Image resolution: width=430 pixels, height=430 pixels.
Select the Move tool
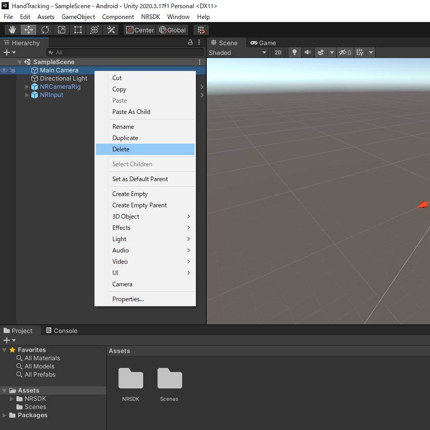tap(29, 30)
